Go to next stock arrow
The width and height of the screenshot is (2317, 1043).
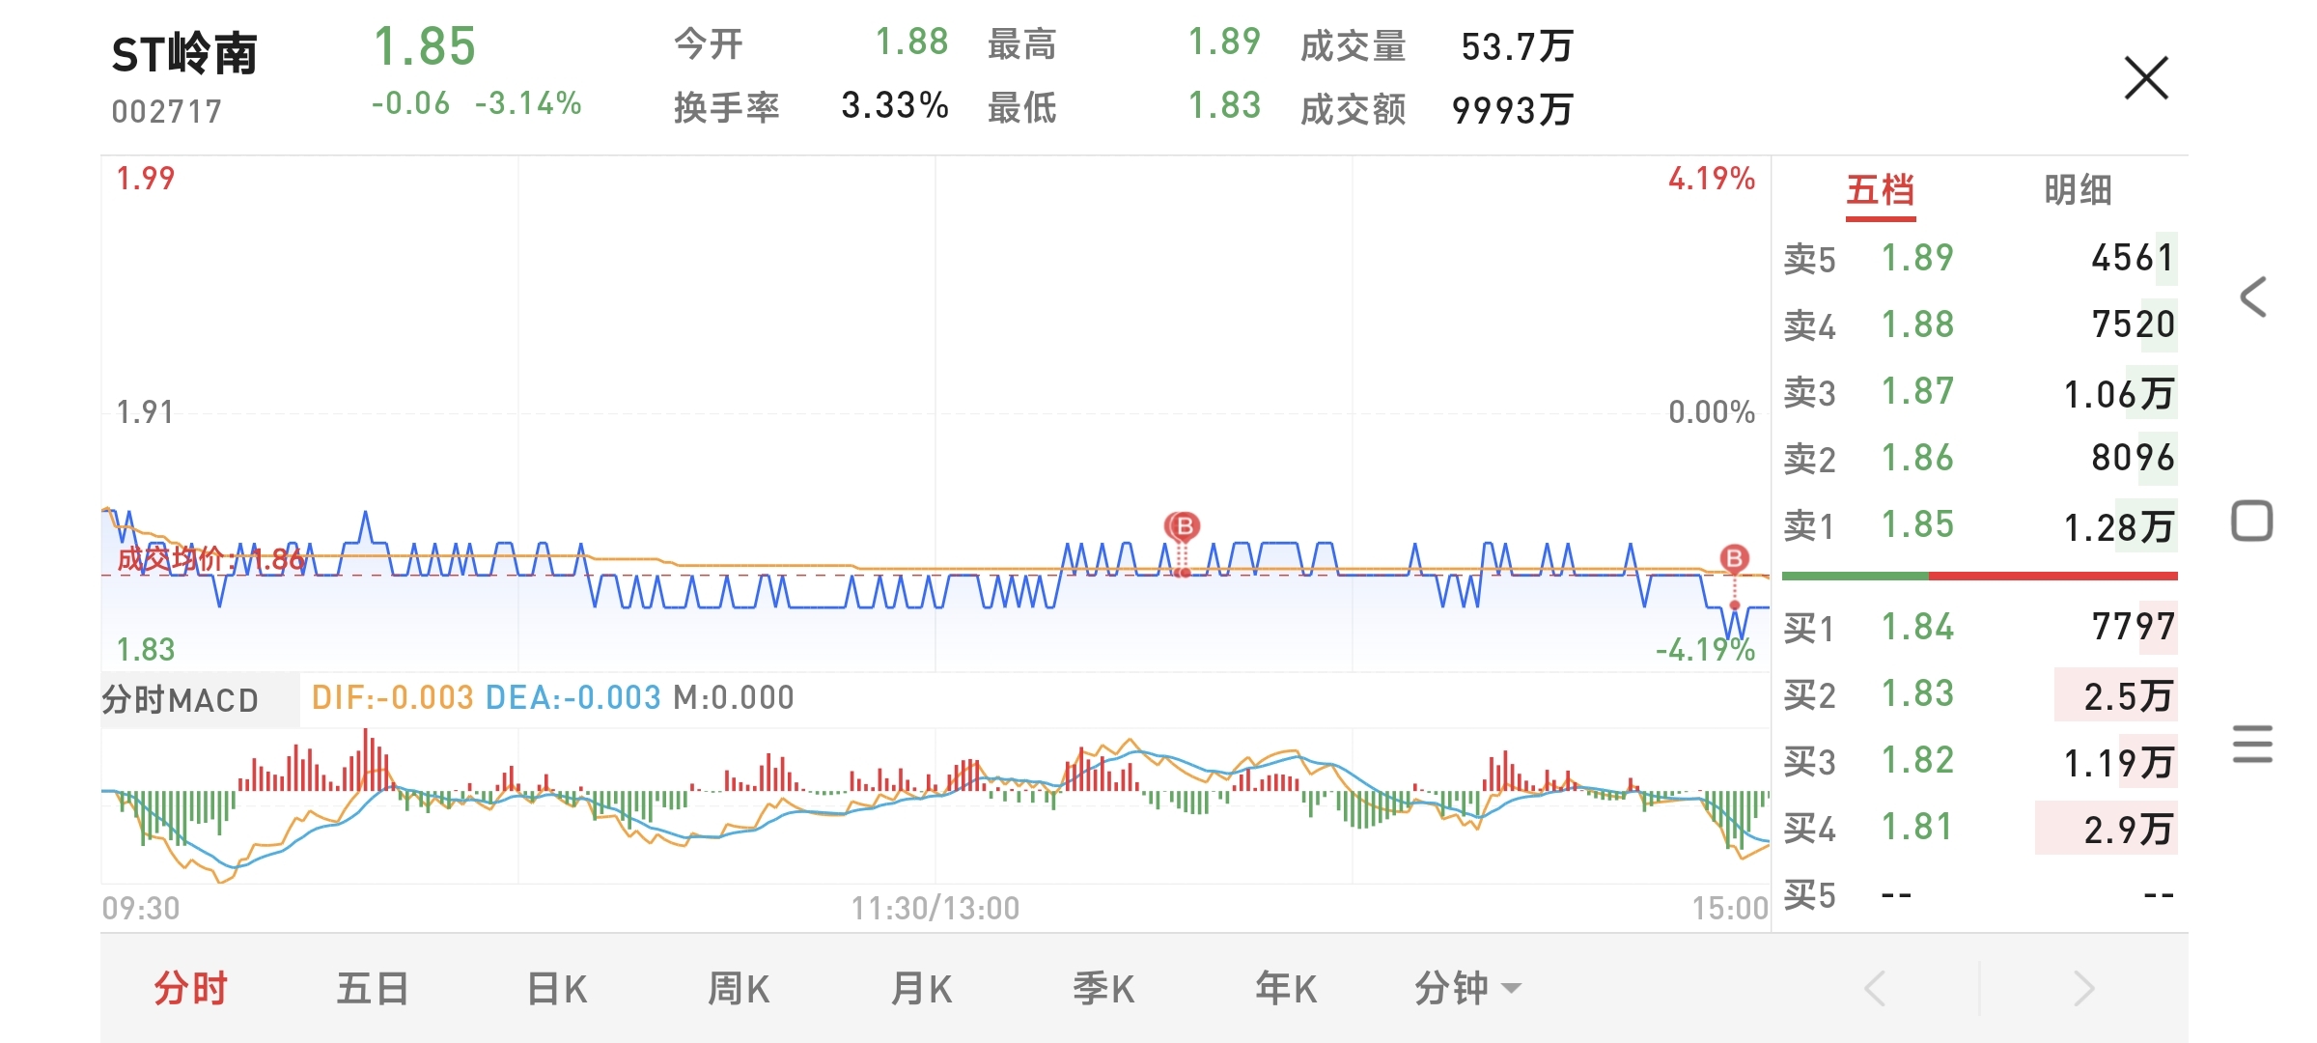click(x=2083, y=989)
